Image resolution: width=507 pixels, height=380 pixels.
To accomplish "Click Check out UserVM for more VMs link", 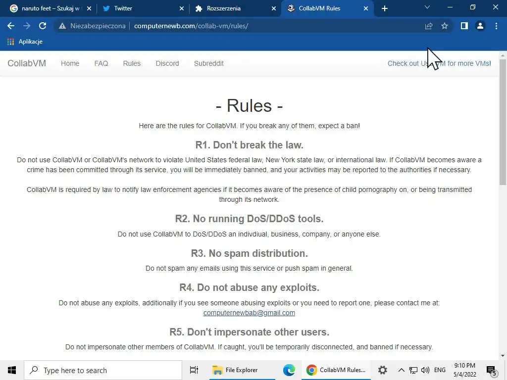I will point(439,63).
